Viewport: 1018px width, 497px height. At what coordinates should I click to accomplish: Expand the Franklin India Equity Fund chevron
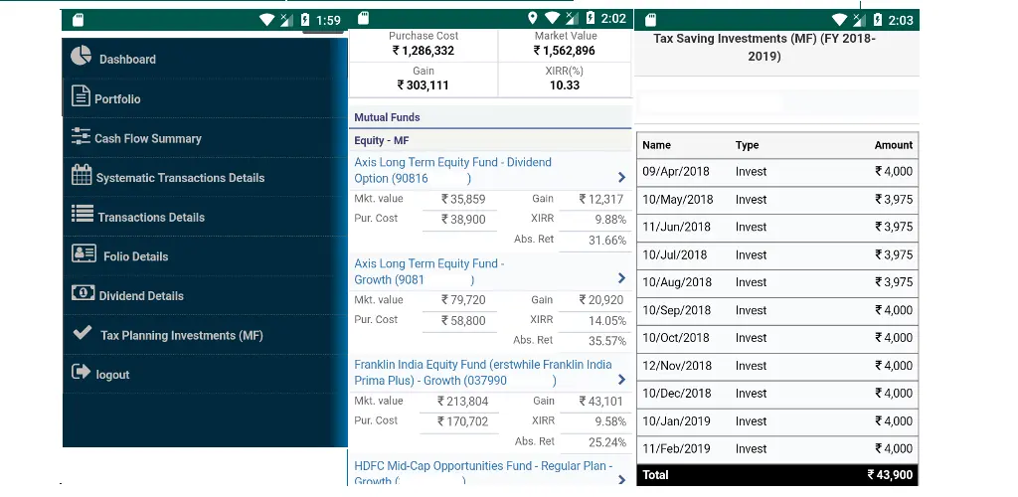point(621,380)
